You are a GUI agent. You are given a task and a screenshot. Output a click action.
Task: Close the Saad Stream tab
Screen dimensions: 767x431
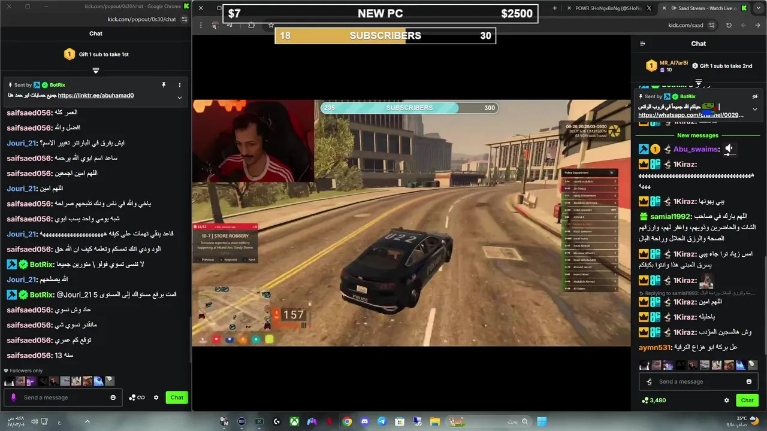click(x=664, y=8)
